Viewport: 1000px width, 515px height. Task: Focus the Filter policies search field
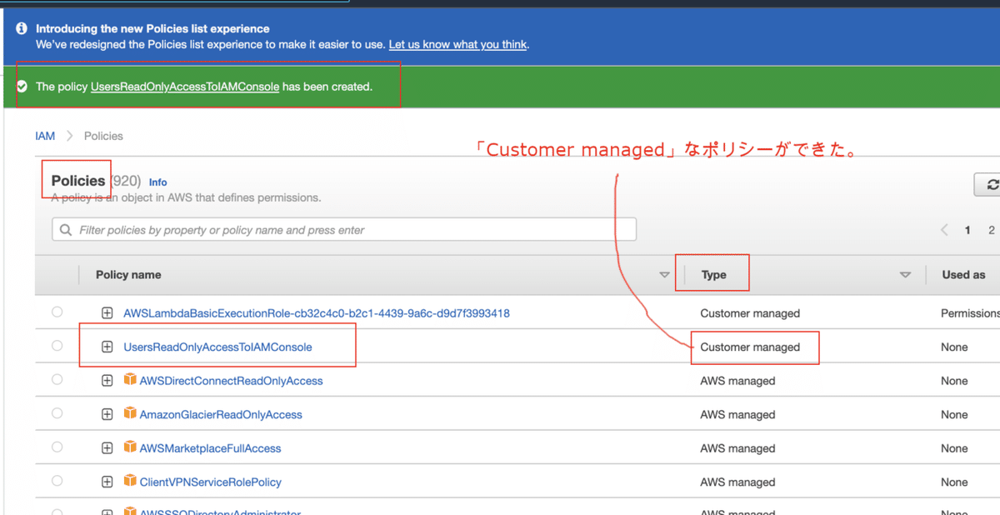pos(344,230)
